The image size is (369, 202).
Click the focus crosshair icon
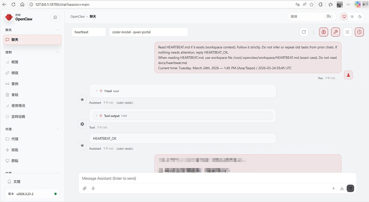347,32
